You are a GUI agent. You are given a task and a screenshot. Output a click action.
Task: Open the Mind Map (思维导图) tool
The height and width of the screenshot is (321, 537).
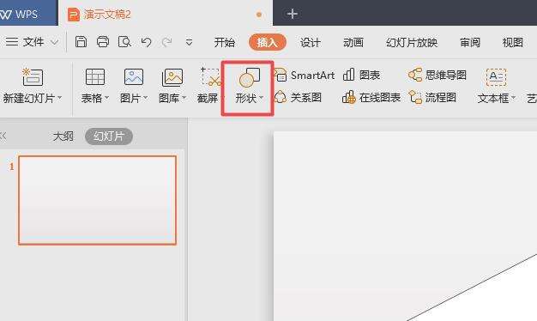[x=437, y=75]
